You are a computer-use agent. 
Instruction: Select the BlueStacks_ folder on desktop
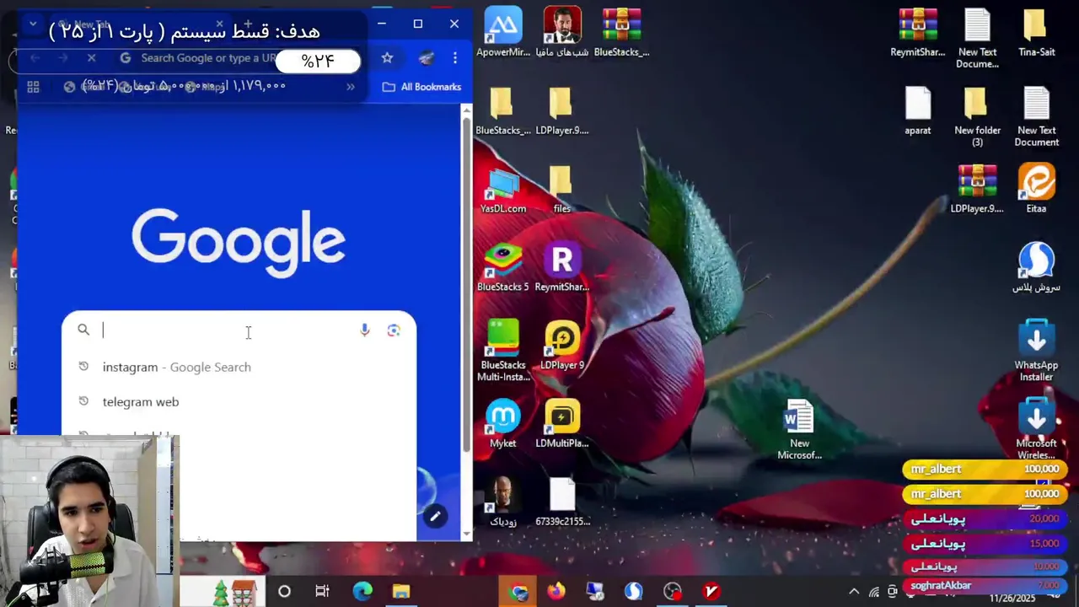503,110
